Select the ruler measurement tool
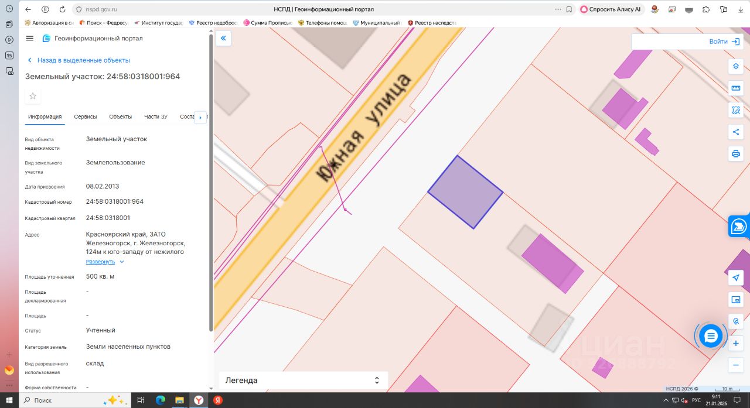The width and height of the screenshot is (750, 408). pos(736,88)
